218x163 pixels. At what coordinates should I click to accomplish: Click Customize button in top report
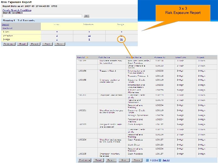(x=9, y=44)
